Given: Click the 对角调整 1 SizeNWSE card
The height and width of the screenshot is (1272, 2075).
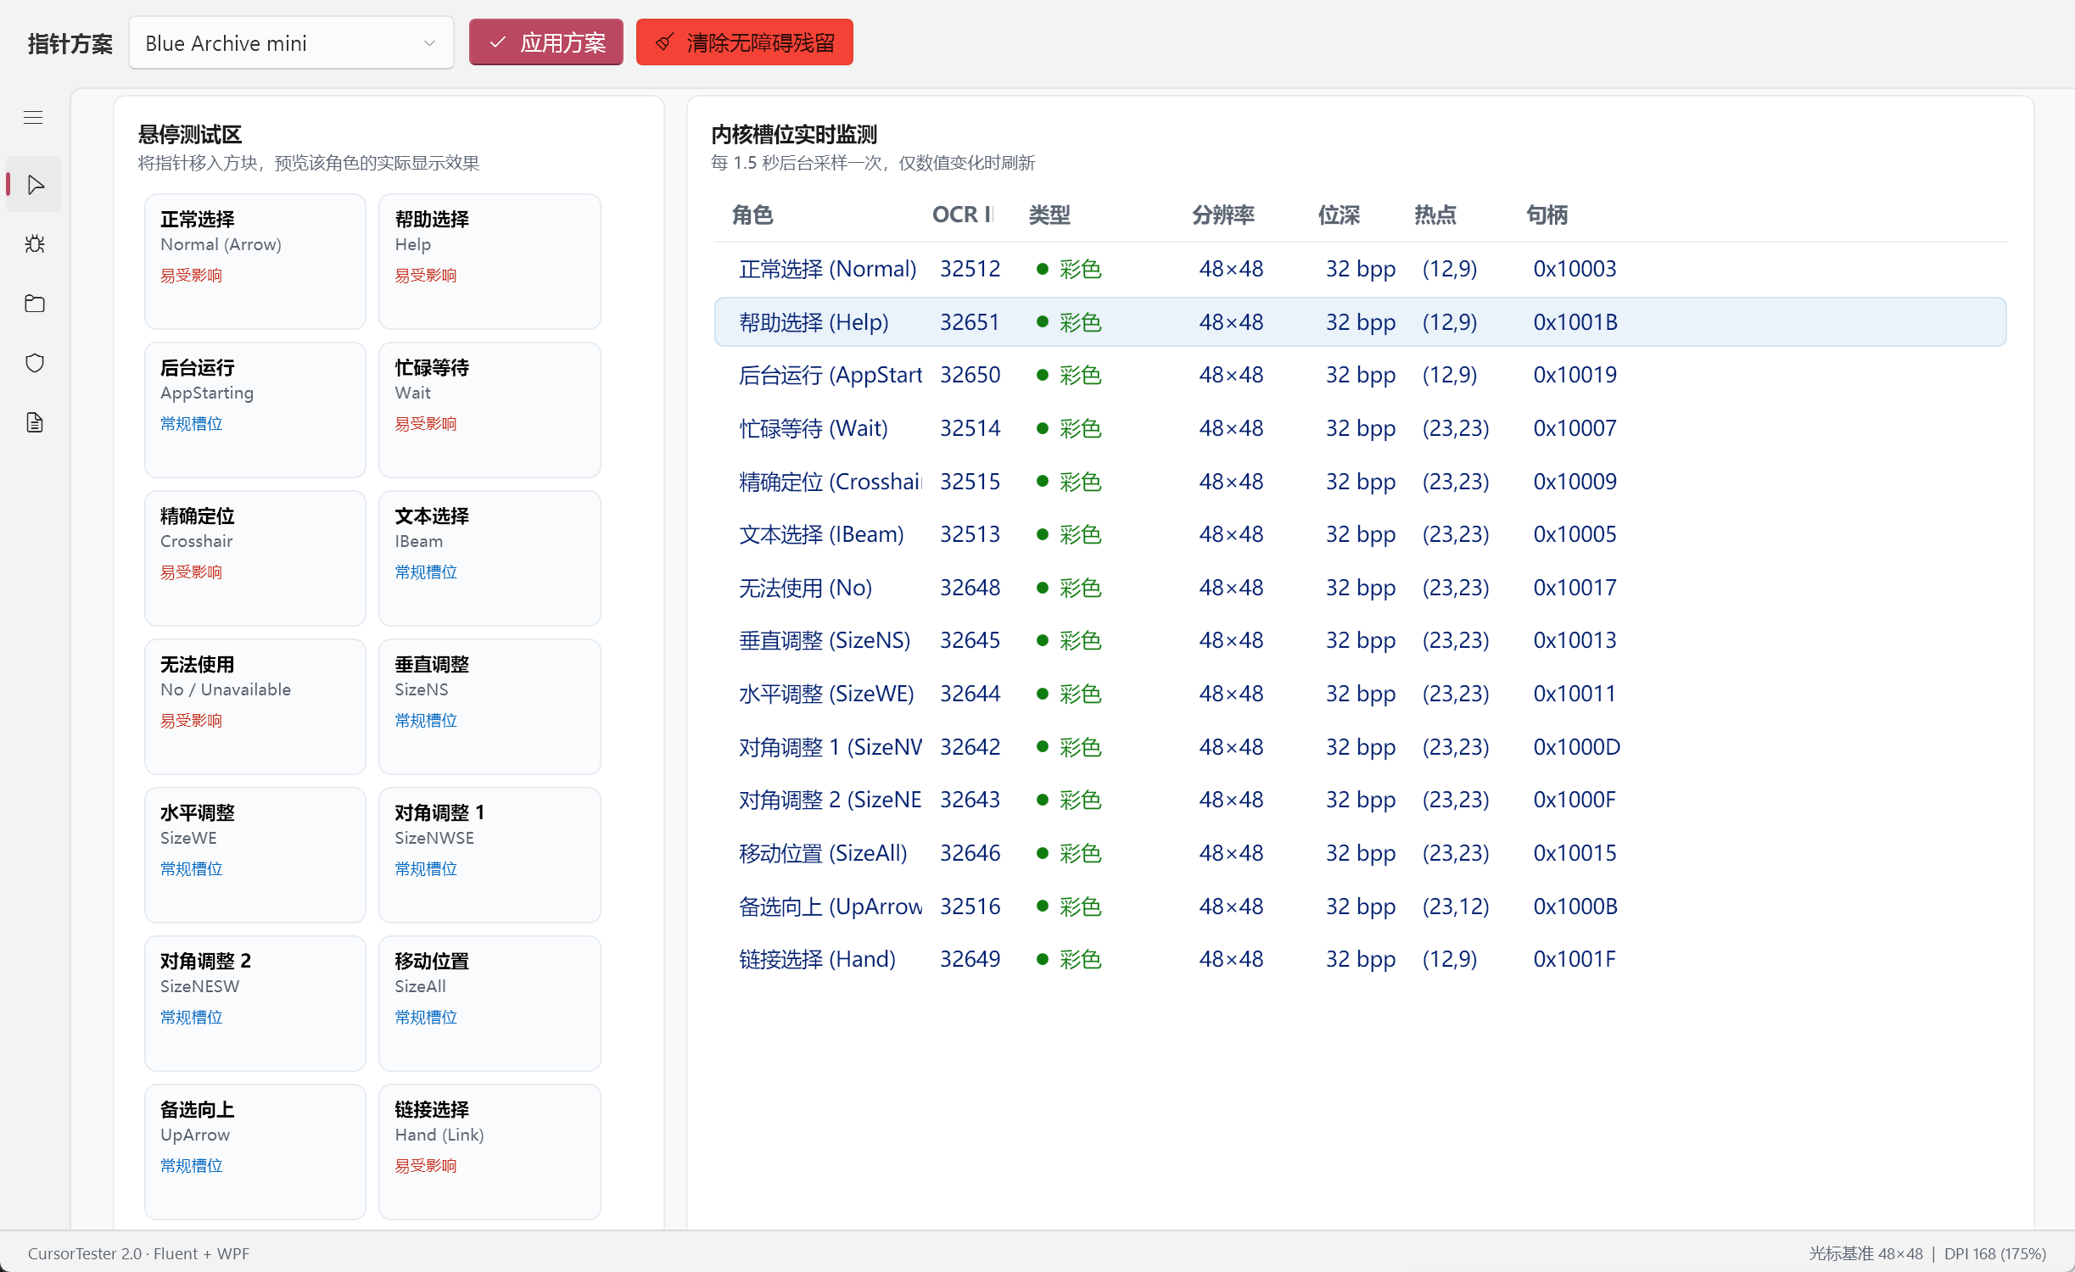Looking at the screenshot, I should (x=489, y=855).
